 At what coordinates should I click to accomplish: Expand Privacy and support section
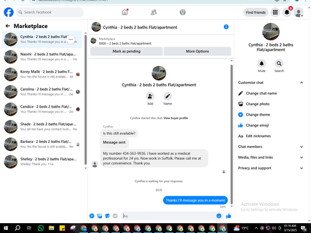click(x=271, y=168)
